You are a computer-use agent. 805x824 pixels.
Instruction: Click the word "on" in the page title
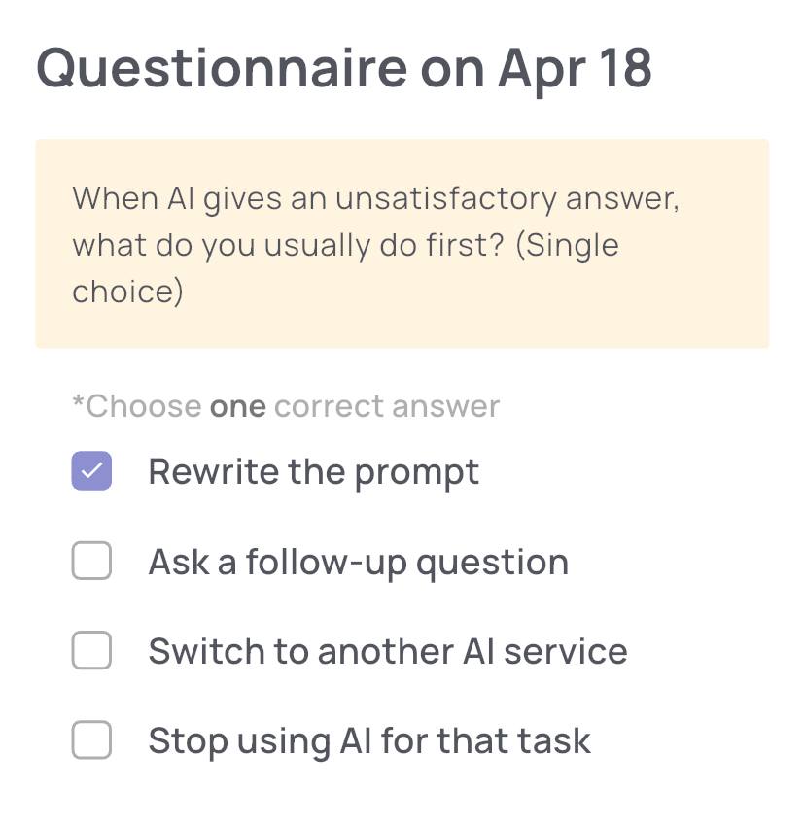pyautogui.click(x=452, y=68)
